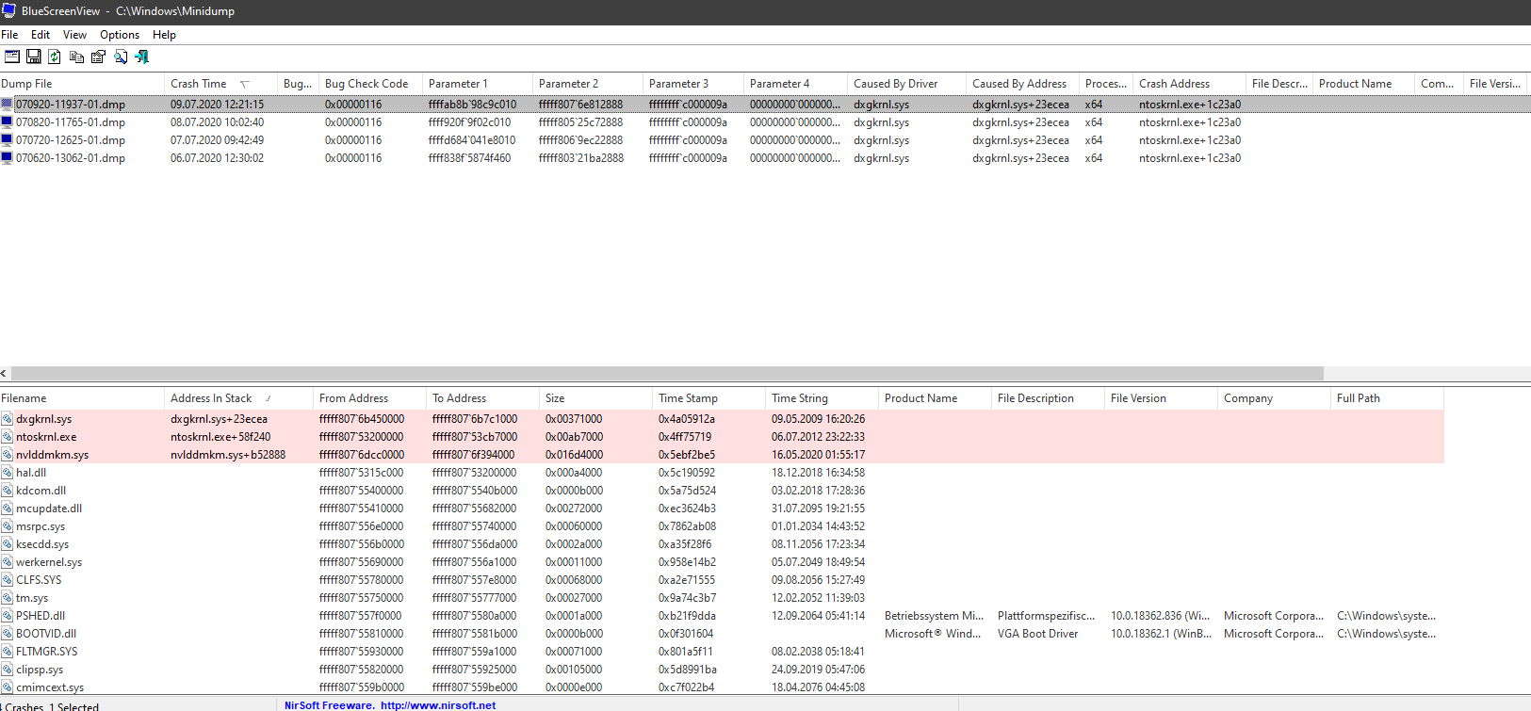The image size is (1531, 711).
Task: Click the Save floppy disk icon
Action: pos(33,57)
